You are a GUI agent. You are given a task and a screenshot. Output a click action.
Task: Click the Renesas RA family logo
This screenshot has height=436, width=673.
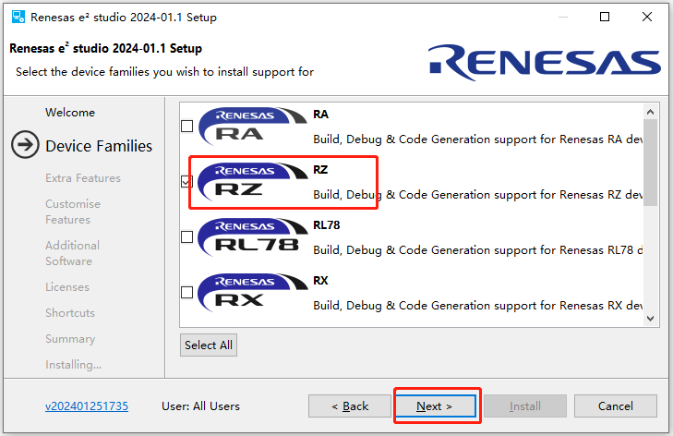[251, 127]
